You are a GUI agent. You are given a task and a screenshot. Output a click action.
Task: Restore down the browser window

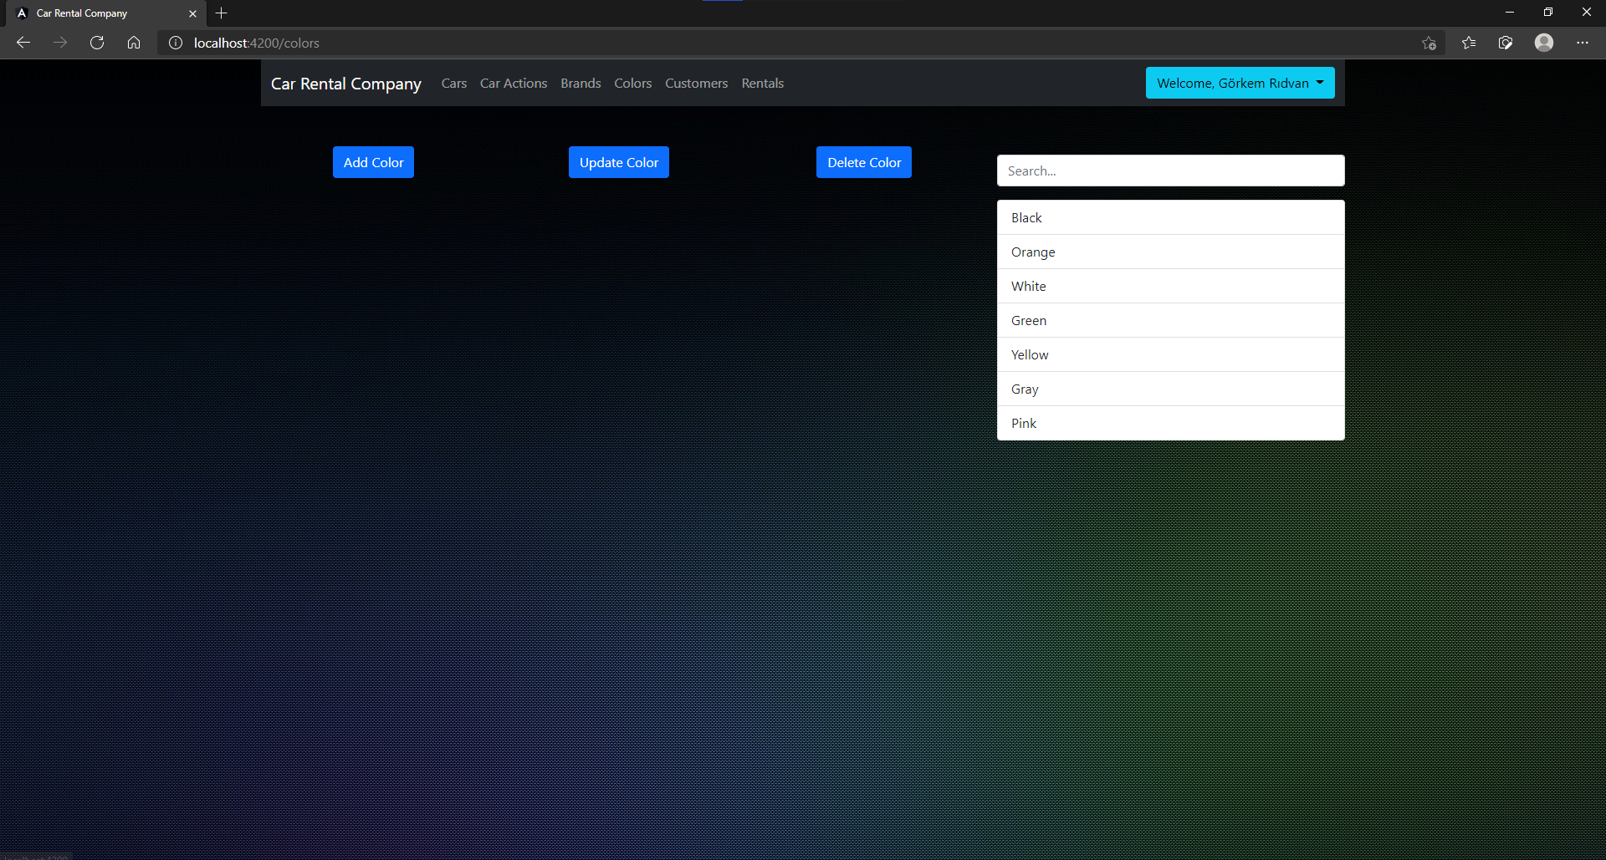tap(1548, 13)
